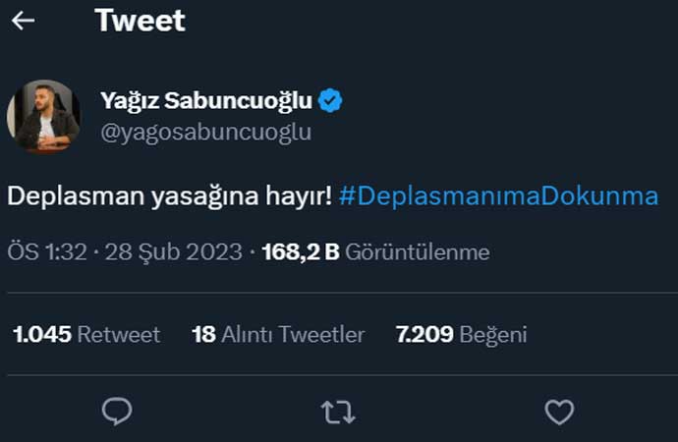Click the 7.209 likes number

click(424, 335)
